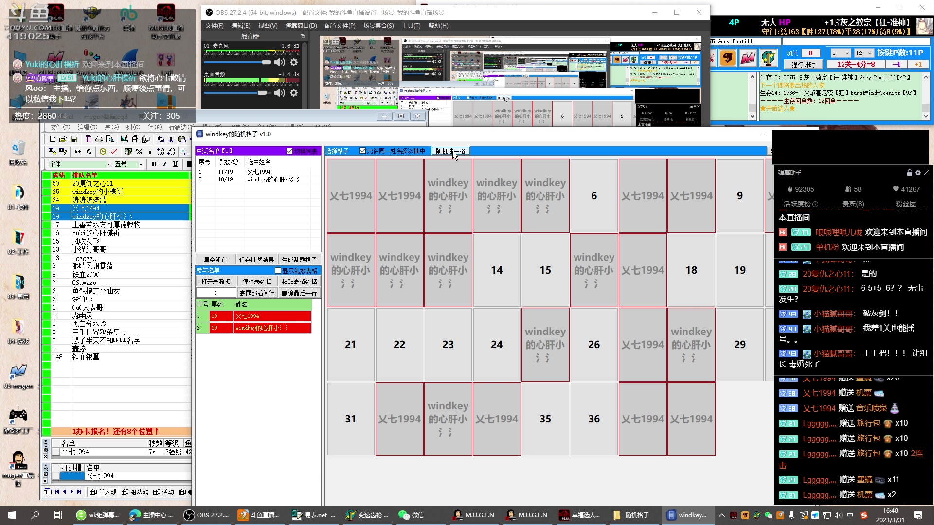Click the 清空所有 button

(x=215, y=260)
